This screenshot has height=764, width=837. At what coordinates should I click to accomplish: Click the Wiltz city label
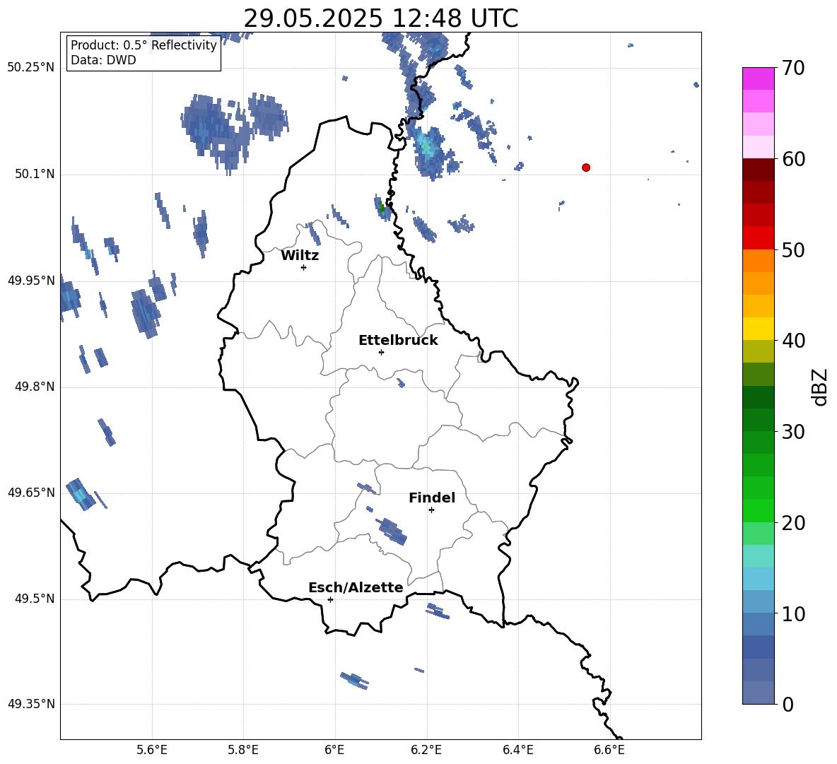(300, 256)
